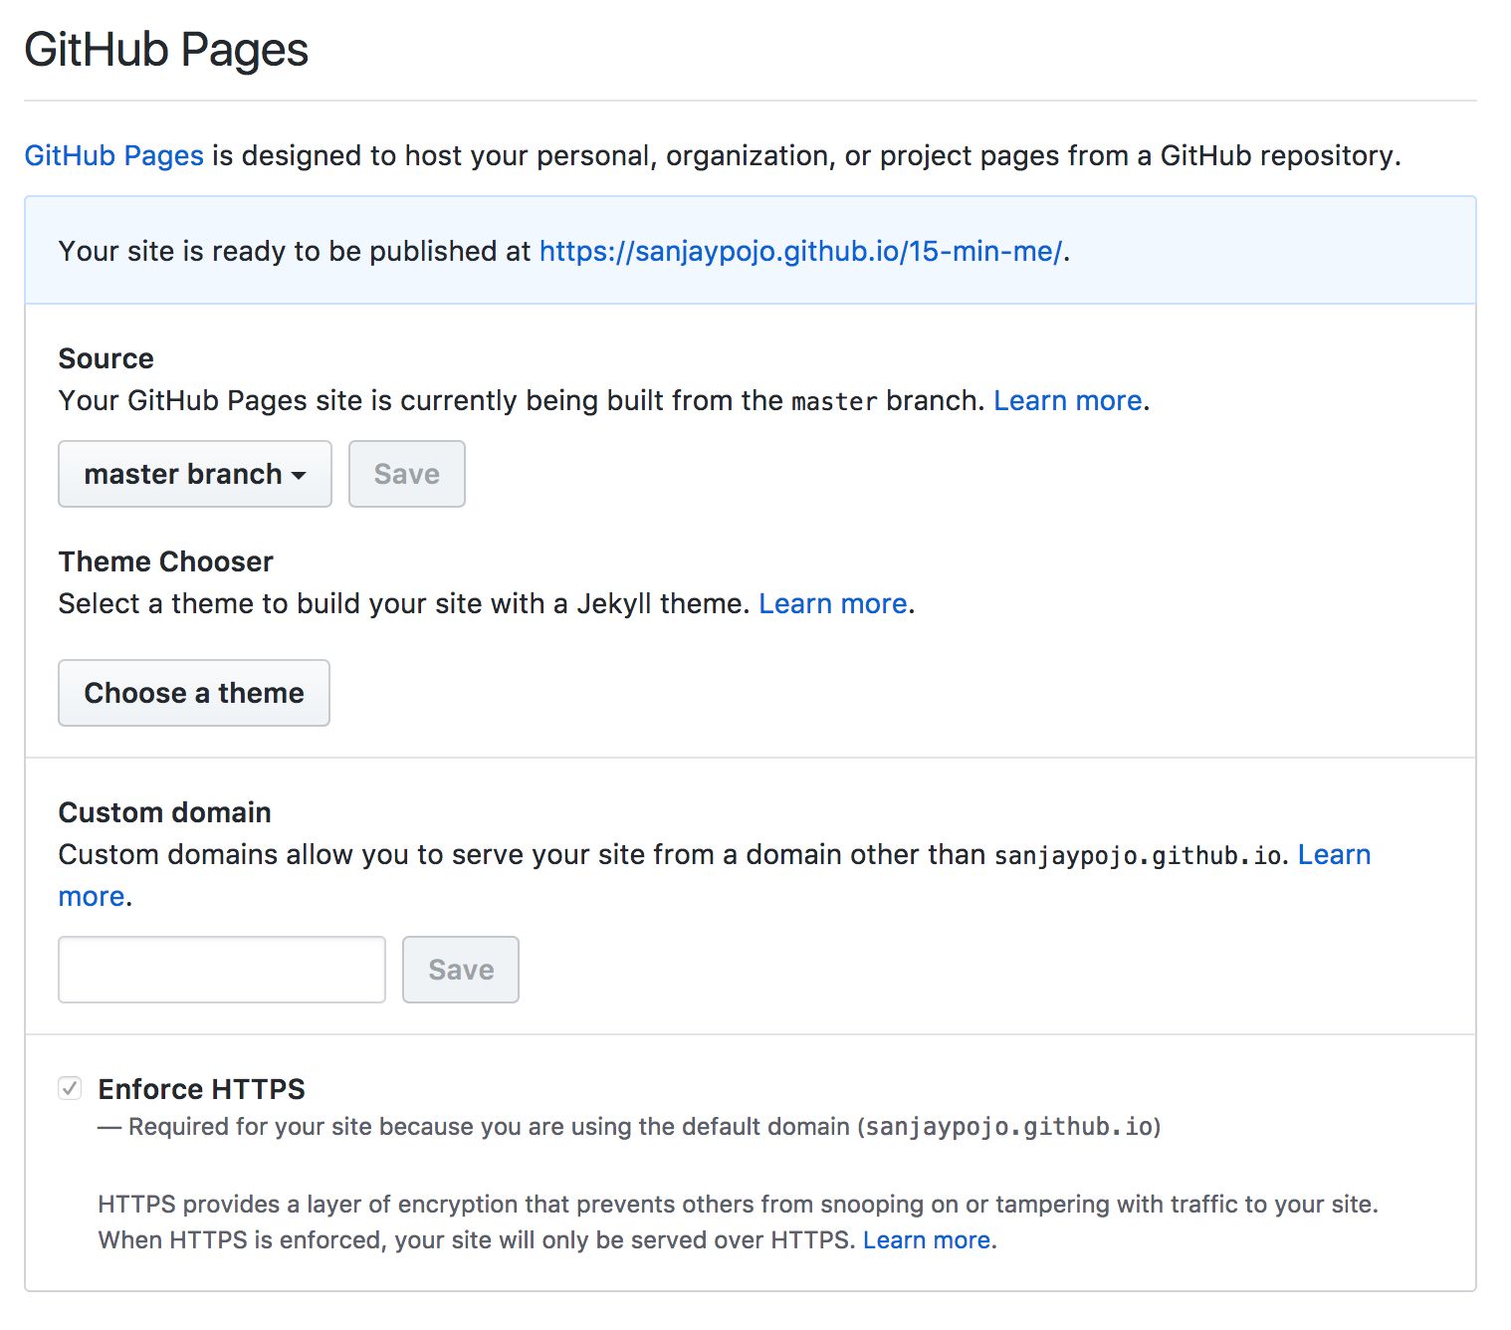Image resolution: width=1511 pixels, height=1330 pixels.
Task: Click the monospace 'master' branch name in description
Action: click(x=834, y=401)
